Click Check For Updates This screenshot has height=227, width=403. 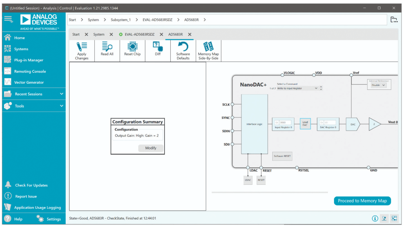tap(31, 185)
